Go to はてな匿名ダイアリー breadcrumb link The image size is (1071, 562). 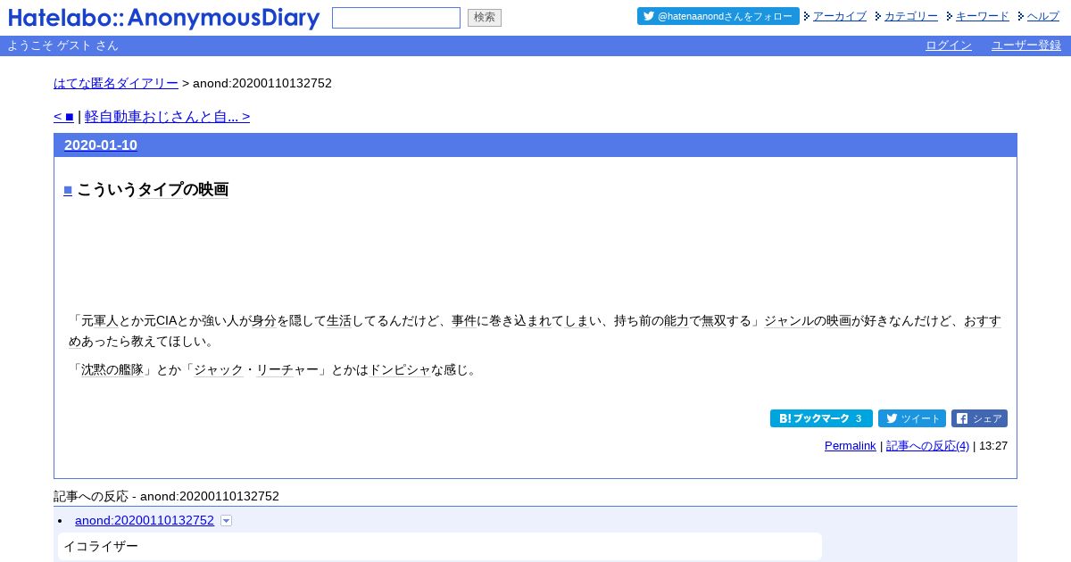click(116, 83)
